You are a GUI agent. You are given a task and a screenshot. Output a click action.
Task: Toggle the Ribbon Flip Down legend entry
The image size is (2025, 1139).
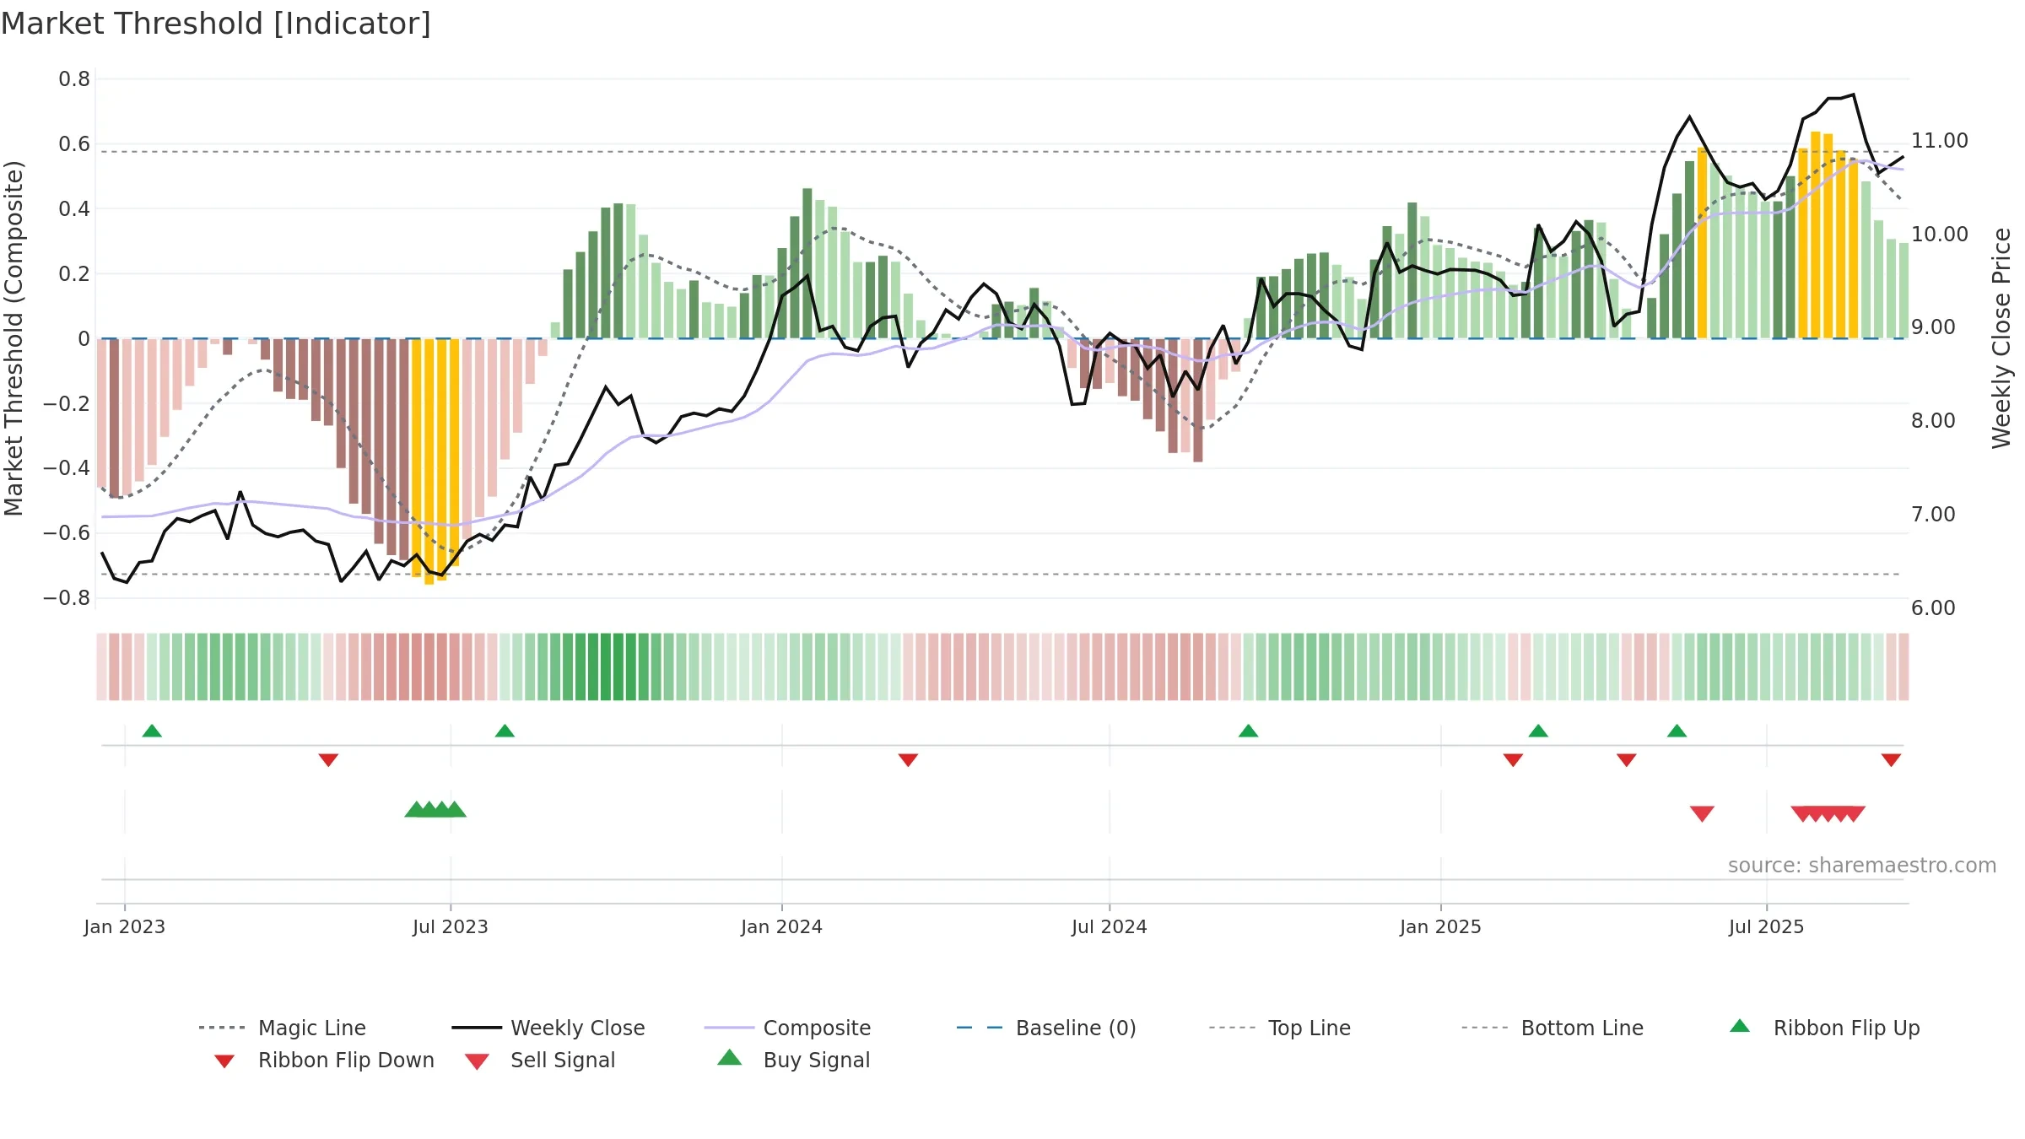pos(323,1061)
